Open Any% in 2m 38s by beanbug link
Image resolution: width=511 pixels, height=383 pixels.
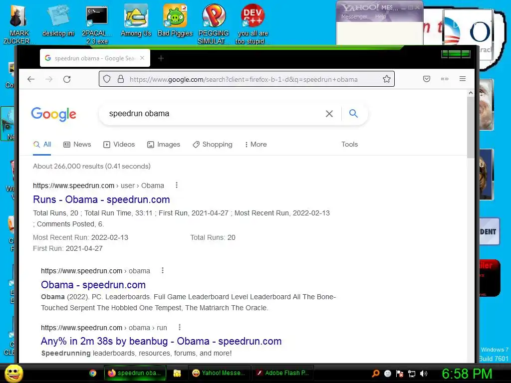161,341
